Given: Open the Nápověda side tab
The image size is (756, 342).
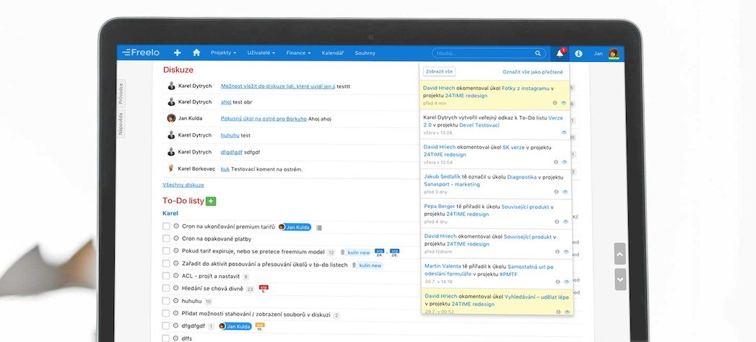Looking at the screenshot, I should click(x=121, y=124).
